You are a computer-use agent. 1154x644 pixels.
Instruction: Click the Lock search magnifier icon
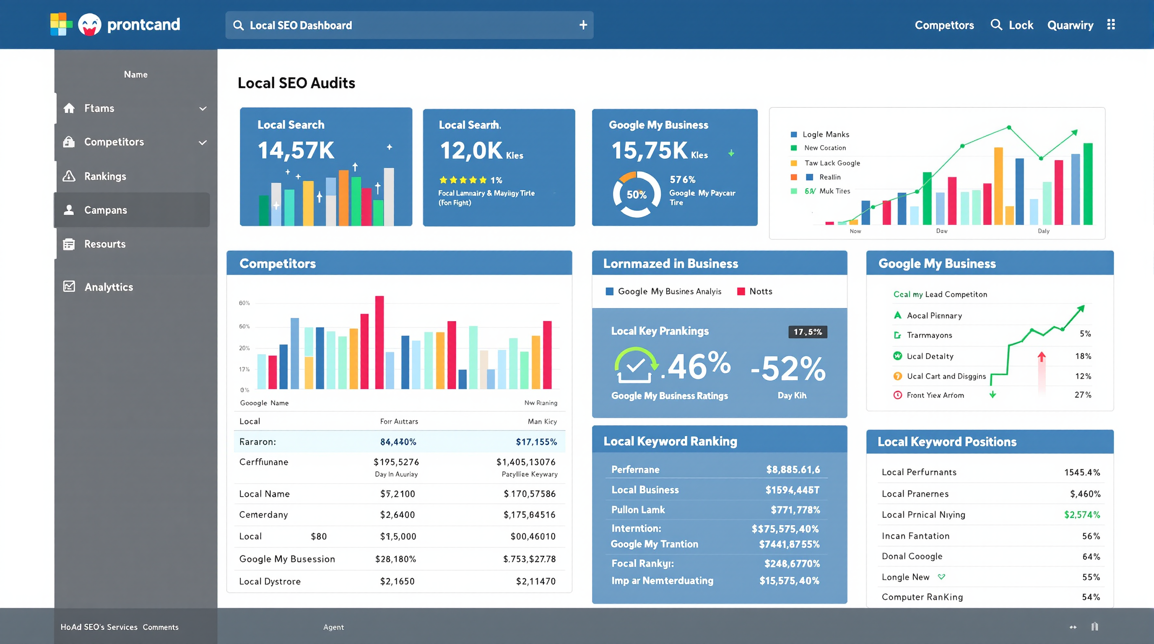click(996, 25)
